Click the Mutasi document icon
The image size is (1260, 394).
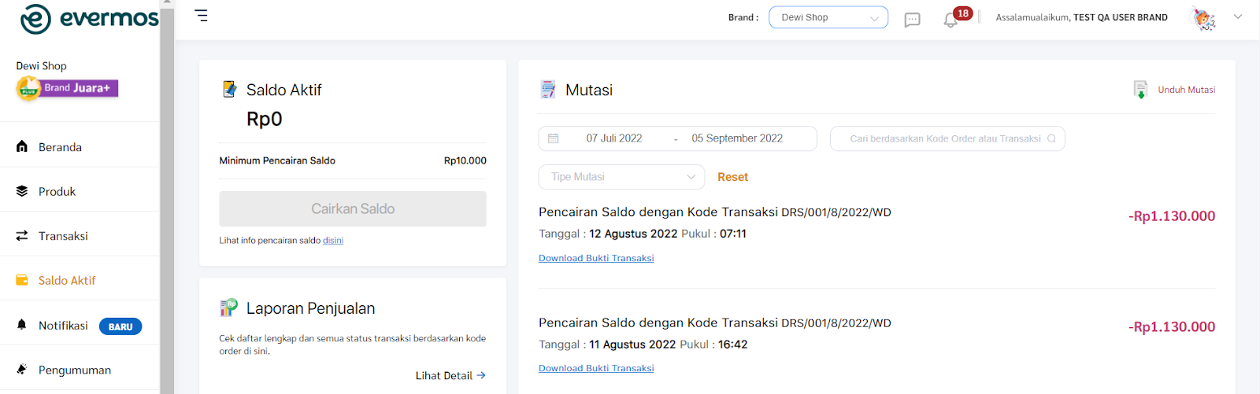click(548, 90)
